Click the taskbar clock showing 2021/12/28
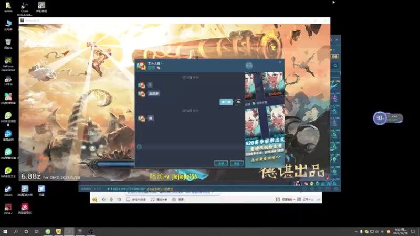 point(401,231)
